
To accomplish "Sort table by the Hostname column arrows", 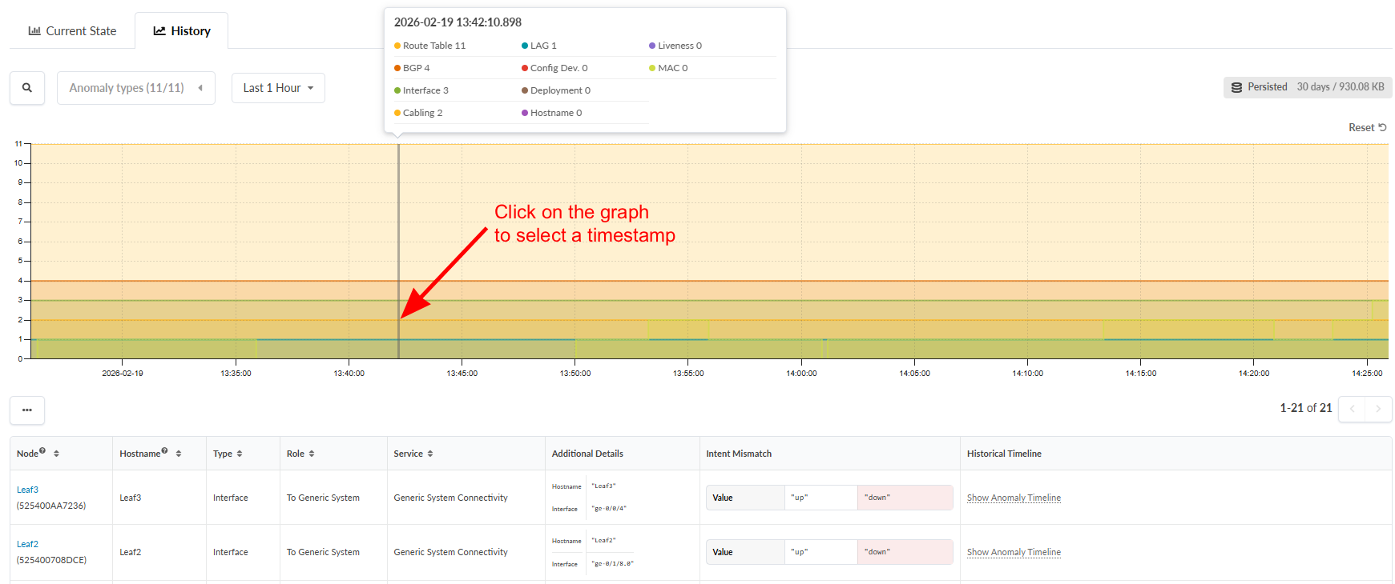I will click(x=179, y=454).
